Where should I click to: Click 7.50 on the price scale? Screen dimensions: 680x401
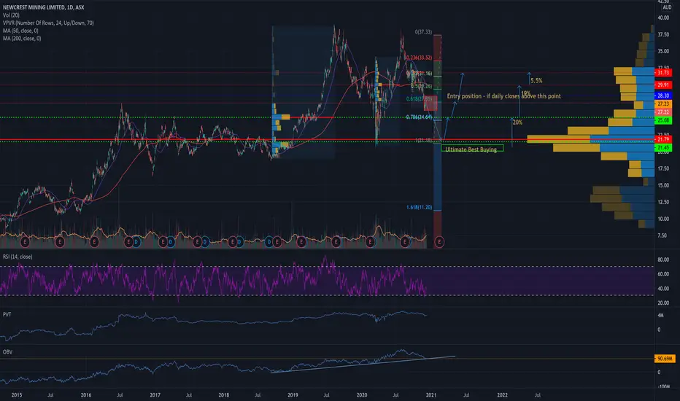(x=662, y=235)
